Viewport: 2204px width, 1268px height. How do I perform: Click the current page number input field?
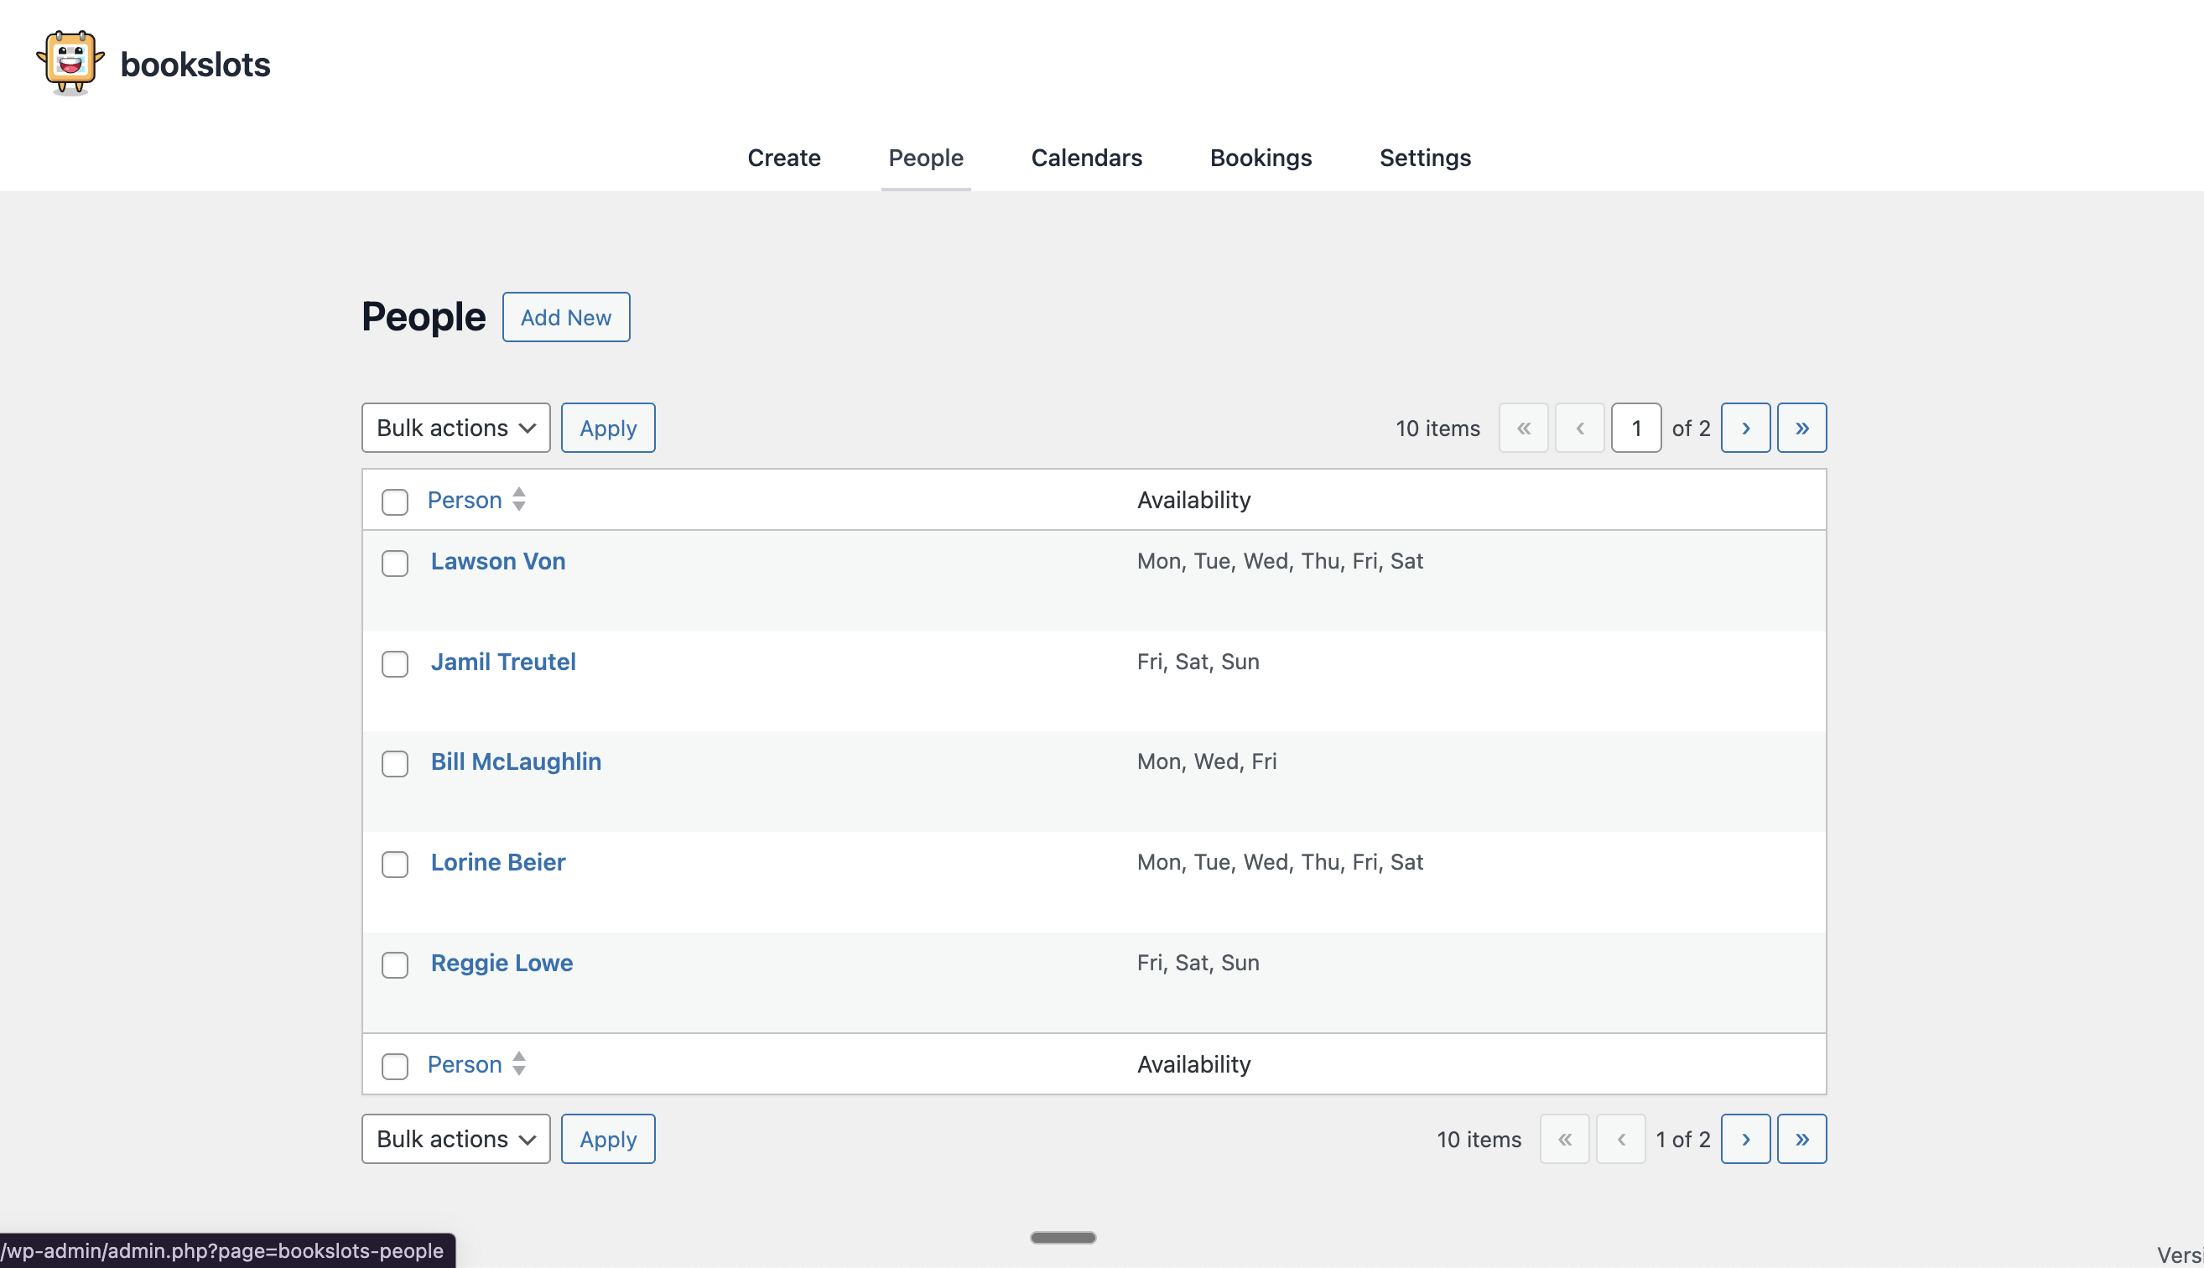1635,428
